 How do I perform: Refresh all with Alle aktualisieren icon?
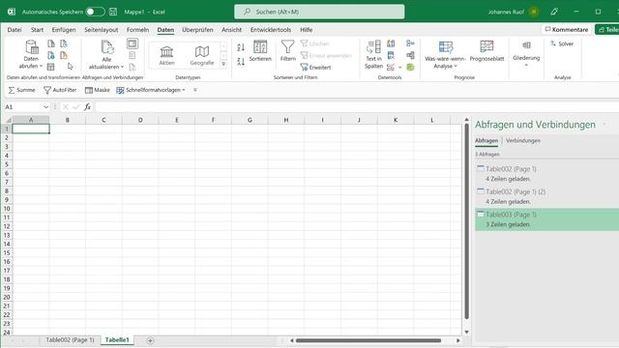pos(106,47)
